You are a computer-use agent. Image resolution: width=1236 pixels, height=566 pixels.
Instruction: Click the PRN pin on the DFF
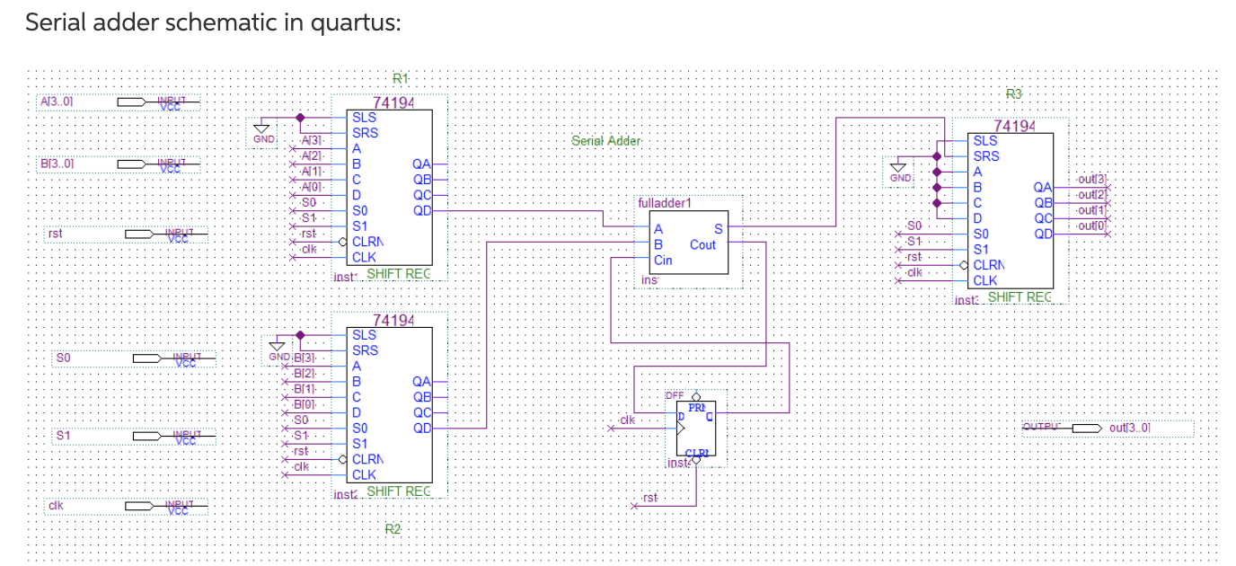[696, 409]
